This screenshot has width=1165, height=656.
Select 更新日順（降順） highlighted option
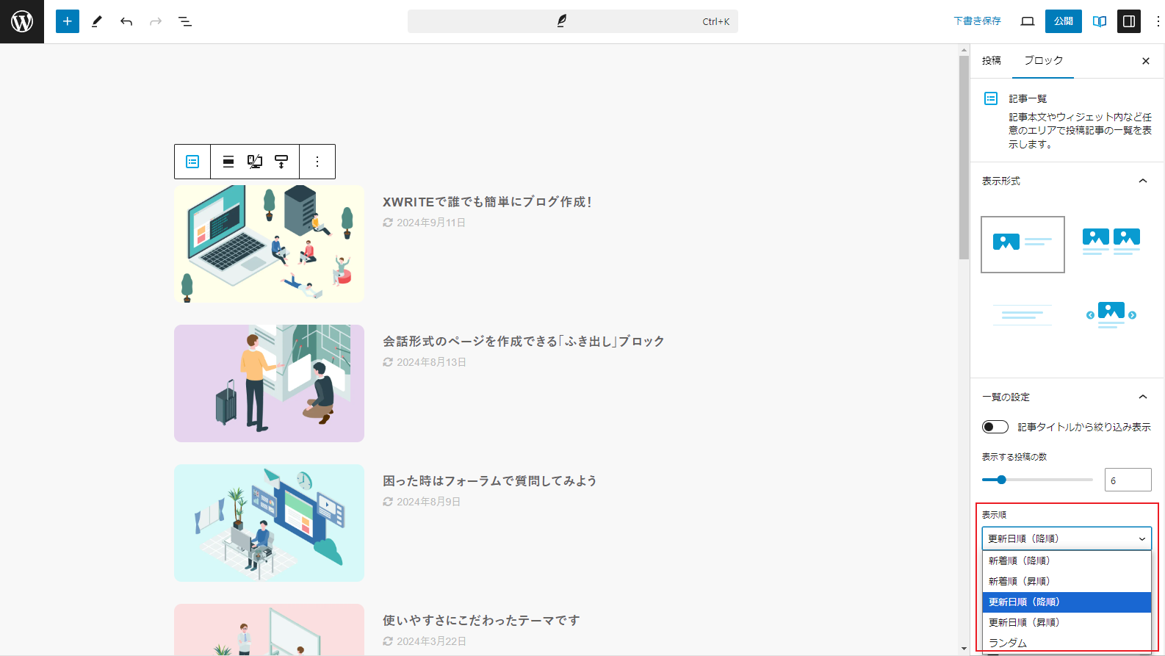[1067, 602]
